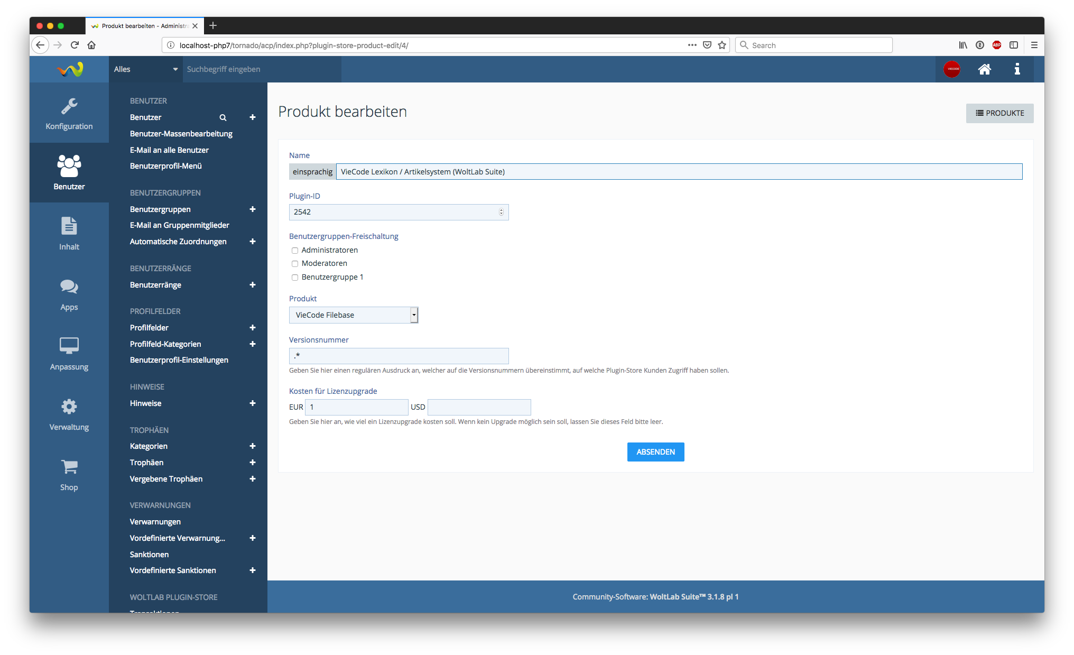Viewport: 1074px width, 655px height.
Task: Click the home icon in header
Action: (x=984, y=69)
